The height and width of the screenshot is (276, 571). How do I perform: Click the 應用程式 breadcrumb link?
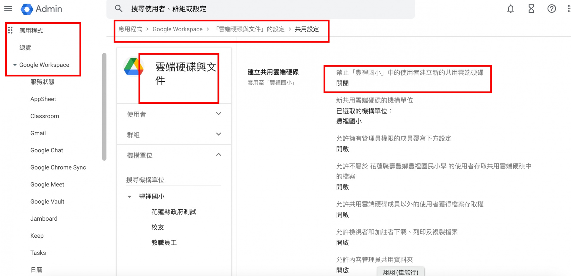(130, 29)
